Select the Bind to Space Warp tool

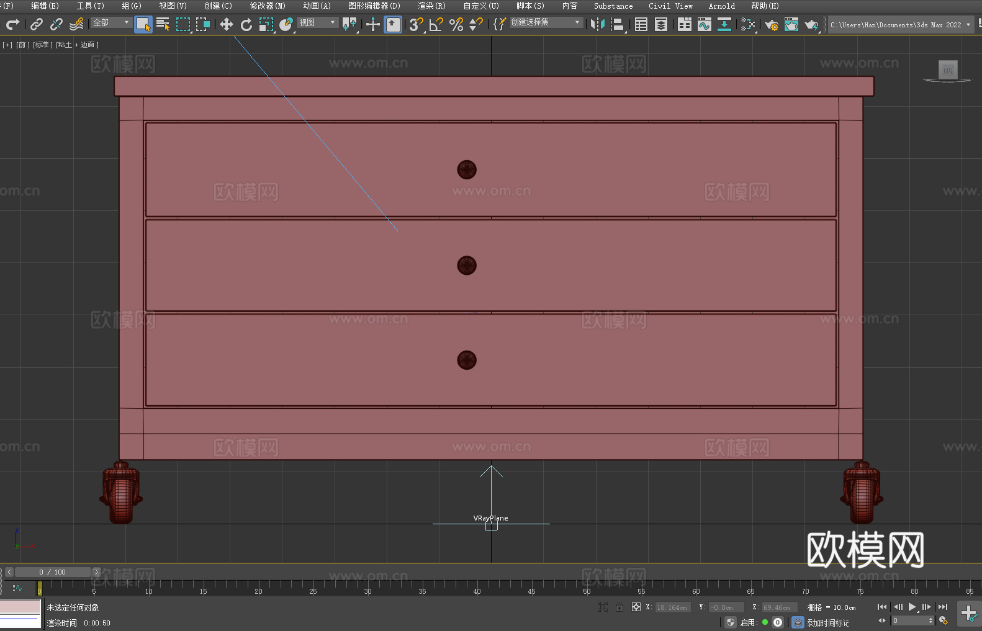[76, 24]
